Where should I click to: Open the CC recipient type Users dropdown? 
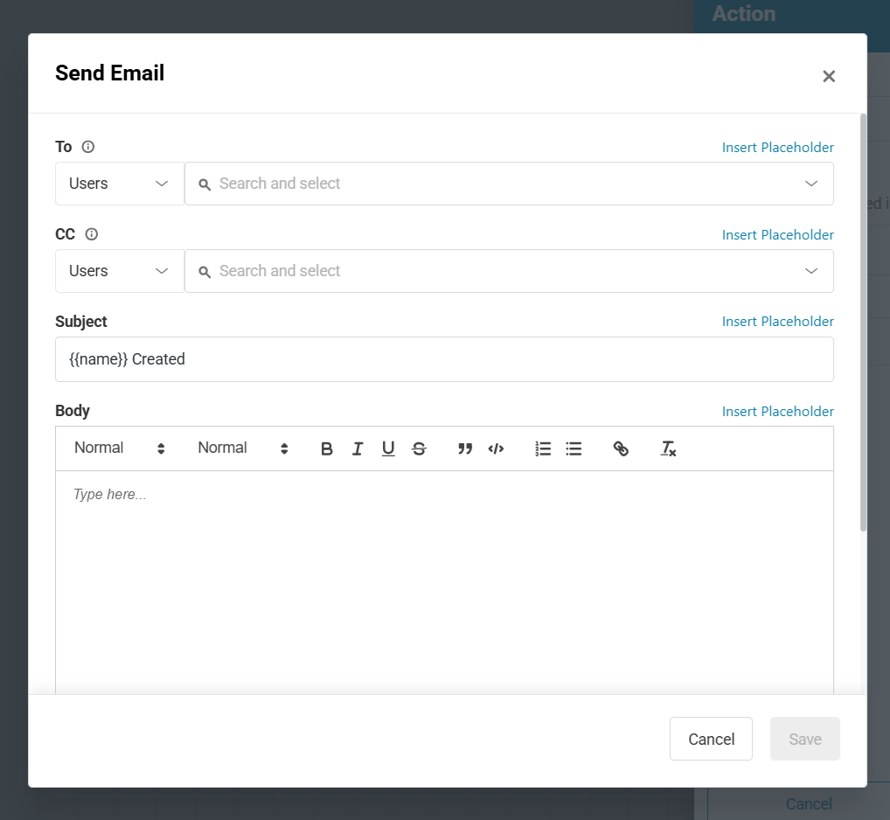click(x=119, y=271)
